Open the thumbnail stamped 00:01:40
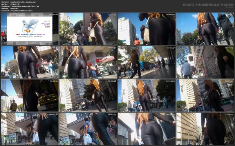 point(88,62)
